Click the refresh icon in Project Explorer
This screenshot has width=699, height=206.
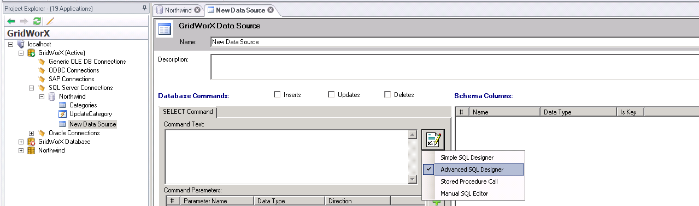[37, 21]
